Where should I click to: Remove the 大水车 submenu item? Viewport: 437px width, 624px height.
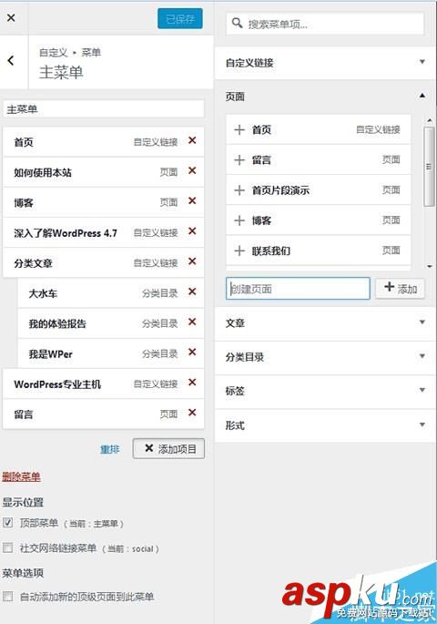[192, 292]
